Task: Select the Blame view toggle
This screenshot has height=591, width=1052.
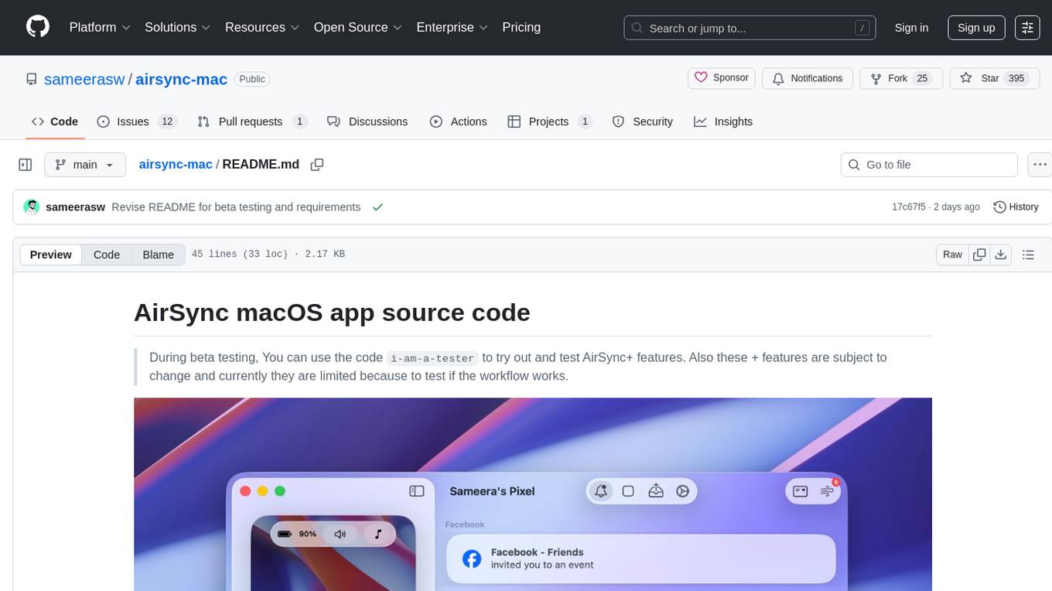Action: pos(158,255)
